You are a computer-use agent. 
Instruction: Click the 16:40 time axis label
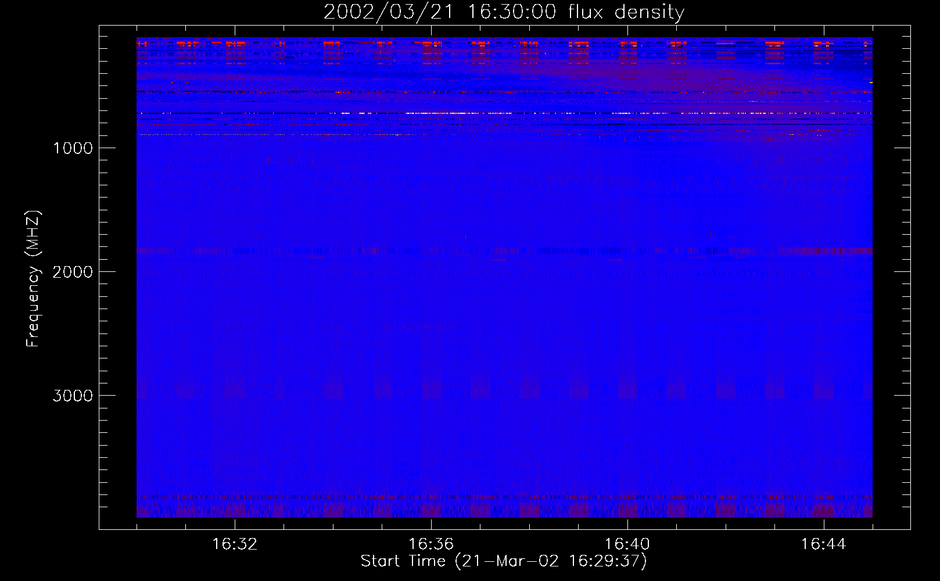(x=627, y=544)
